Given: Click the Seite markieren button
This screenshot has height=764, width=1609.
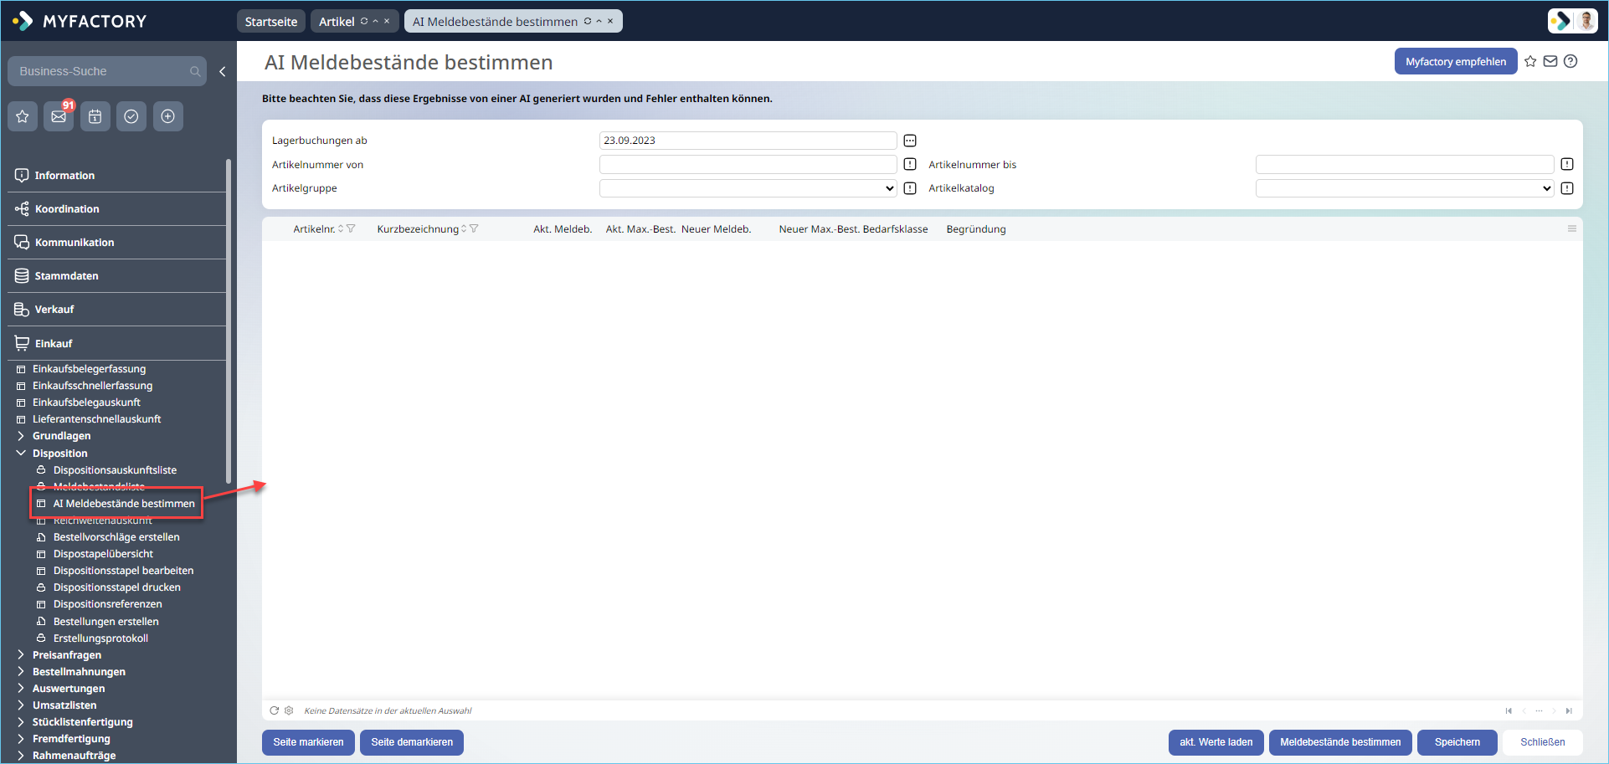Looking at the screenshot, I should (308, 742).
